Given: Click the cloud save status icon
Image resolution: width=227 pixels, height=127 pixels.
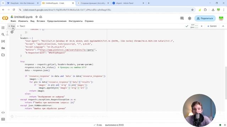Looking at the screenshot, I should pyautogui.click(x=41, y=17).
